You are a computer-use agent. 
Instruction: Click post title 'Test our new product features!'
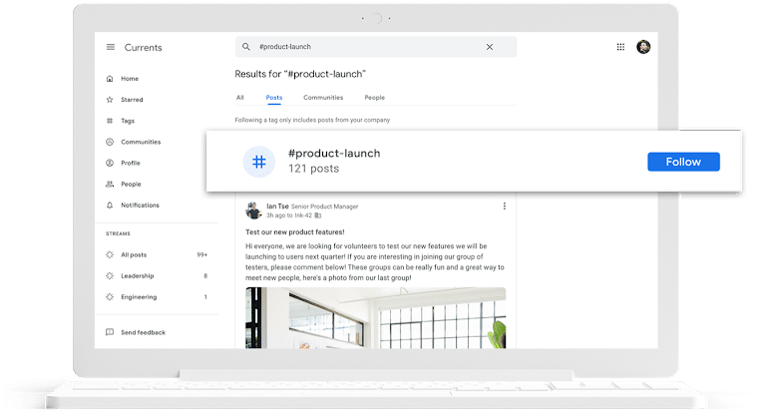pos(295,232)
